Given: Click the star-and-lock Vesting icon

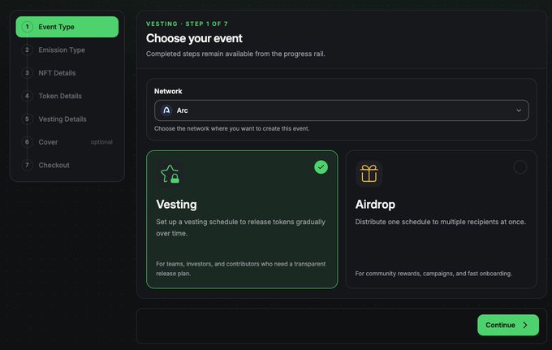Looking at the screenshot, I should (170, 174).
